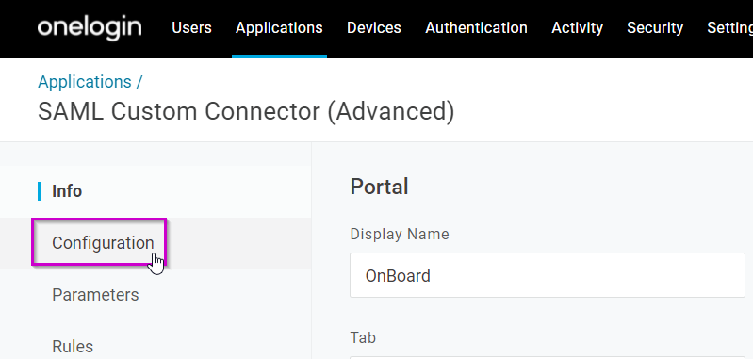Open the Settings menu
The image size is (753, 359).
coord(730,28)
